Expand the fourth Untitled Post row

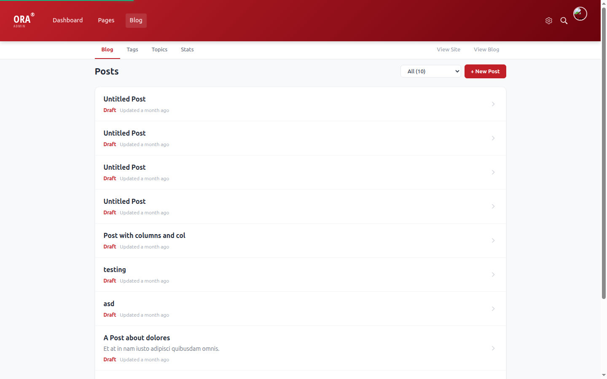pos(493,206)
